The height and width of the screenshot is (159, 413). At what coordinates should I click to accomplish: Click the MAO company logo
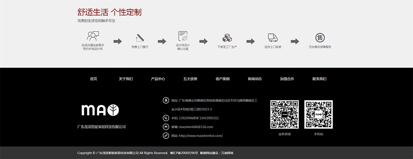[100, 110]
